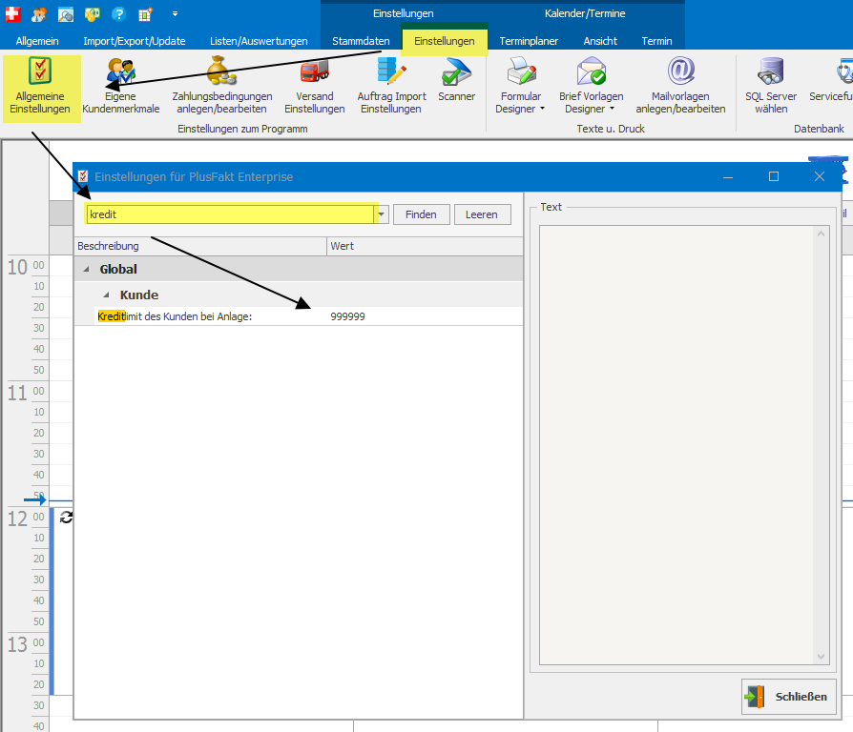Click the value 999999
Image resolution: width=853 pixels, height=732 pixels.
point(347,316)
